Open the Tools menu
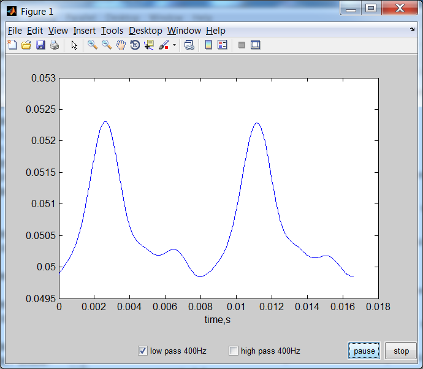The image size is (423, 369). (112, 31)
